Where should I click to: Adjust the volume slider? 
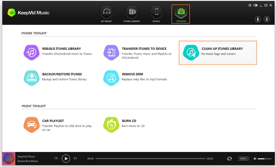pyautogui.click(x=265, y=159)
